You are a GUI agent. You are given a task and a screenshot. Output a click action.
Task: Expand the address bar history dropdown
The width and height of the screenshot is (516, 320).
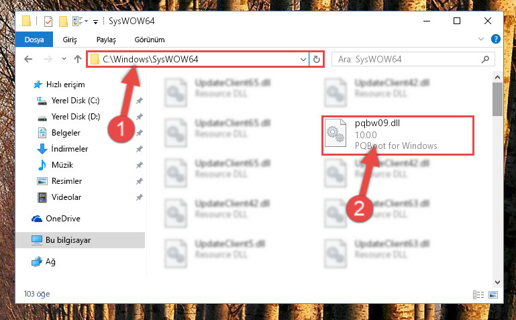tap(303, 60)
